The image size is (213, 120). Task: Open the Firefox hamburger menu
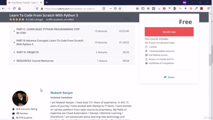[x=208, y=9]
